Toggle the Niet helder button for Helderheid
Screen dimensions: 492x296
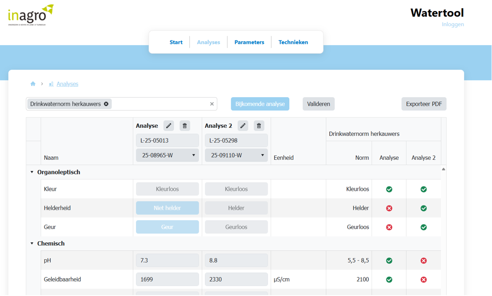167,208
